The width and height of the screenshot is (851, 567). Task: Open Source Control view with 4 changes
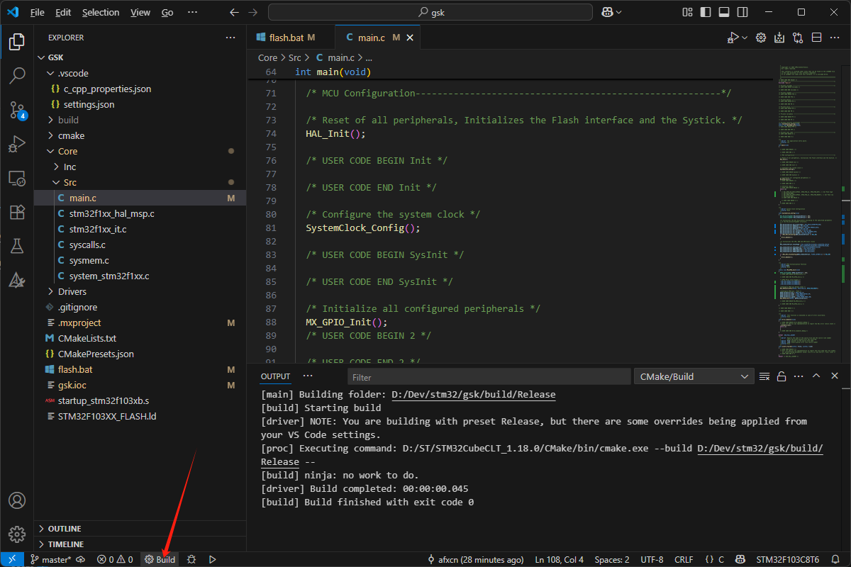click(17, 109)
